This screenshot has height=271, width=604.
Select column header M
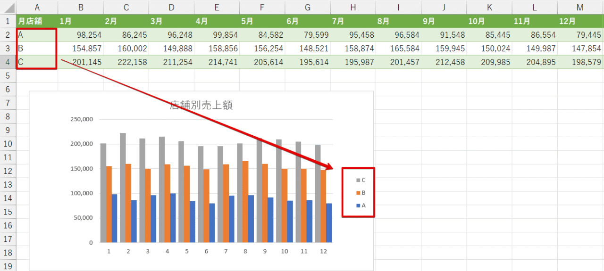click(x=580, y=7)
